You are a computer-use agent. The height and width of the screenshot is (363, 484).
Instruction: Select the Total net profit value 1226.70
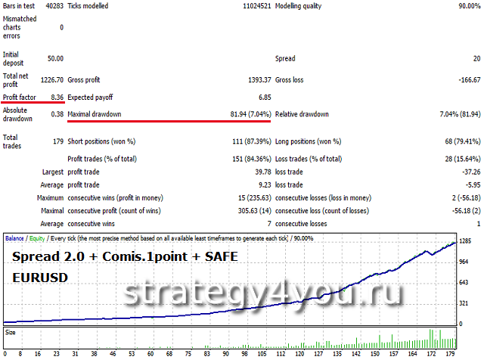point(51,79)
